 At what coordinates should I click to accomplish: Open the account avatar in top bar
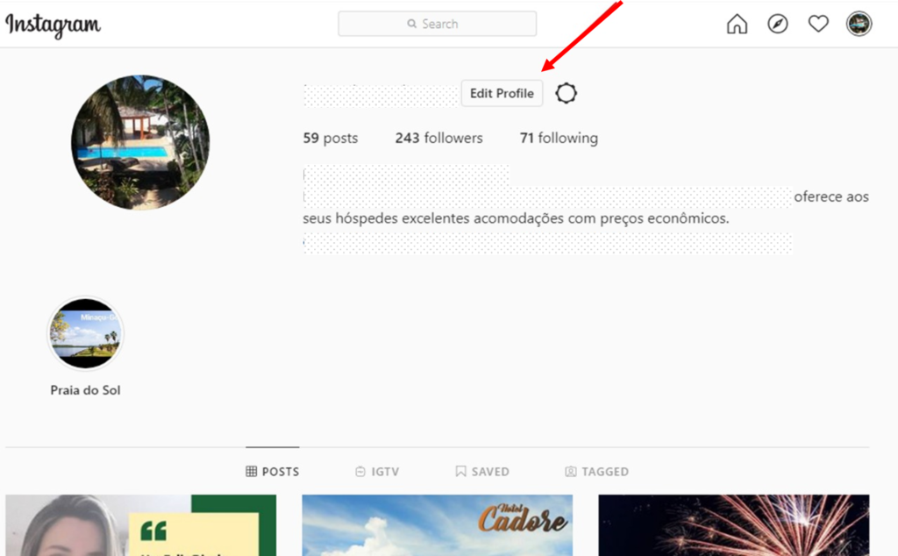point(859,24)
